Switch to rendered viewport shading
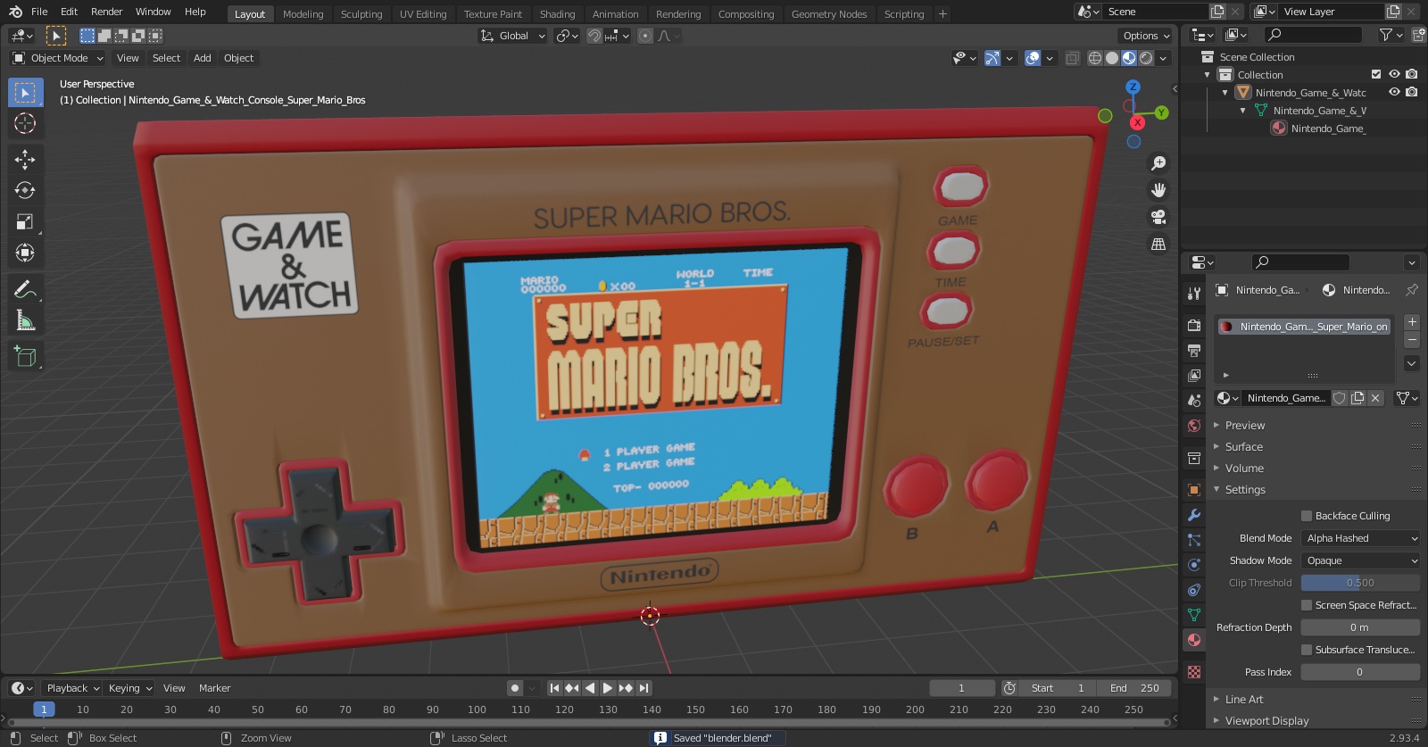The height and width of the screenshot is (747, 1428). 1146,58
